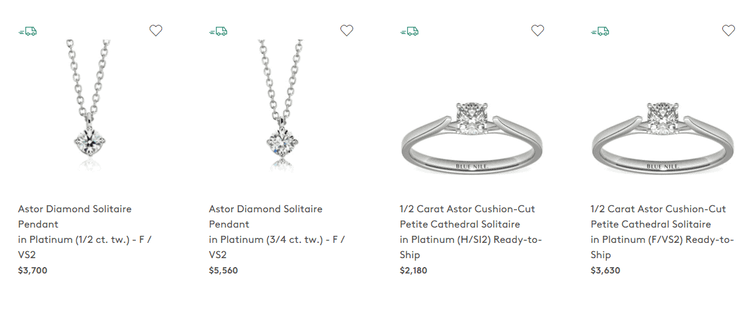The width and height of the screenshot is (749, 320).
Task: Click fast-shipping truck icon on 1/2 ct. pendant
Action: (x=27, y=31)
